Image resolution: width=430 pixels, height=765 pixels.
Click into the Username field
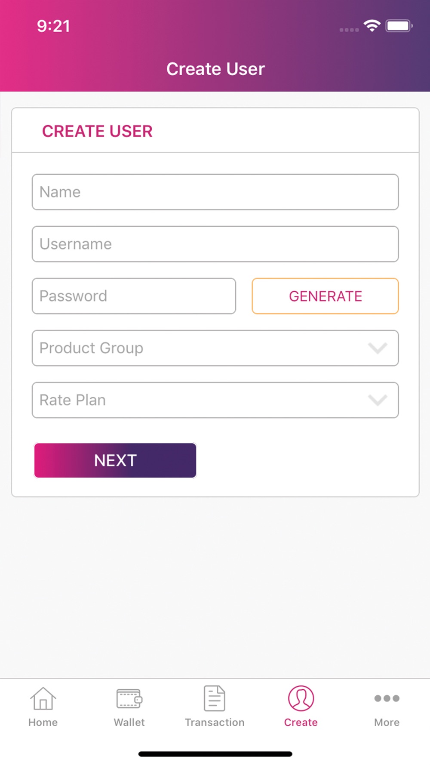click(215, 244)
